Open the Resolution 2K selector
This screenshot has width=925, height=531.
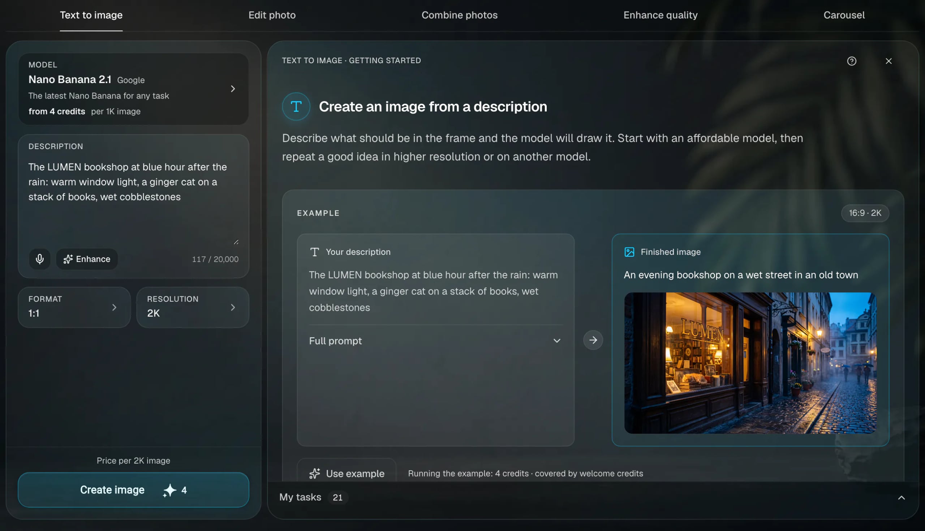click(193, 307)
